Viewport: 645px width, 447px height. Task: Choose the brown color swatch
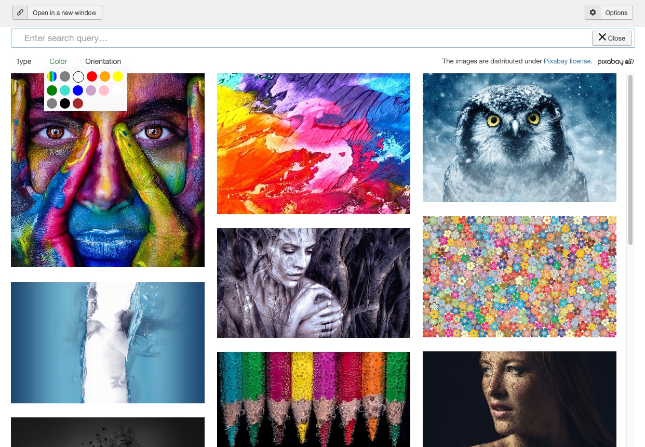point(78,103)
